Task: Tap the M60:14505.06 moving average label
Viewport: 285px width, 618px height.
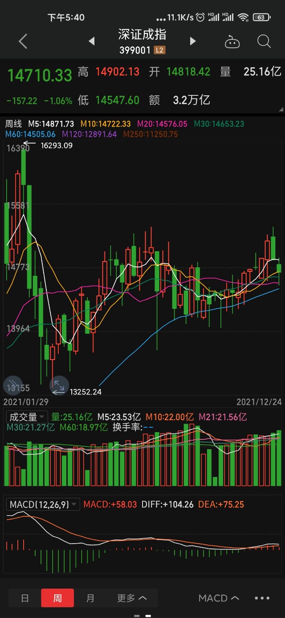Action: click(x=30, y=134)
